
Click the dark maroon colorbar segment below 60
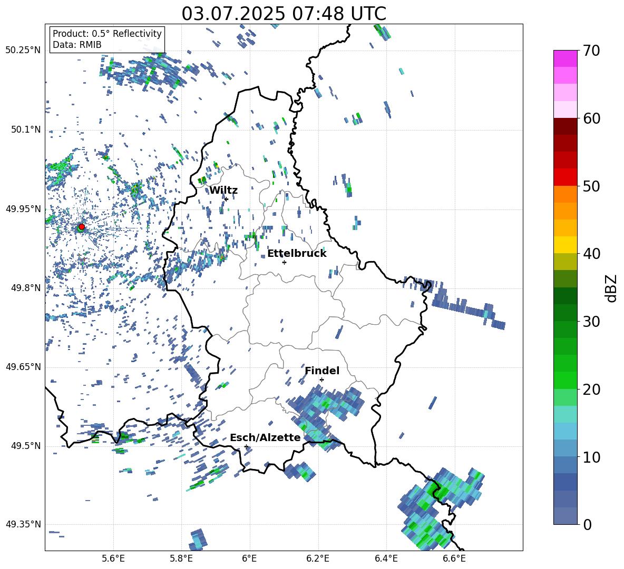click(x=565, y=126)
